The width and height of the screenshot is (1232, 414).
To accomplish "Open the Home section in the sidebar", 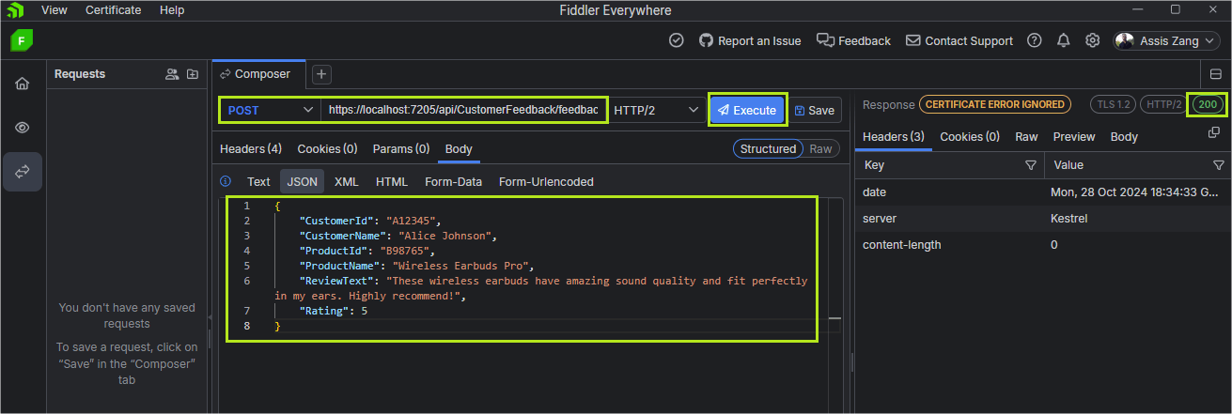I will (23, 84).
